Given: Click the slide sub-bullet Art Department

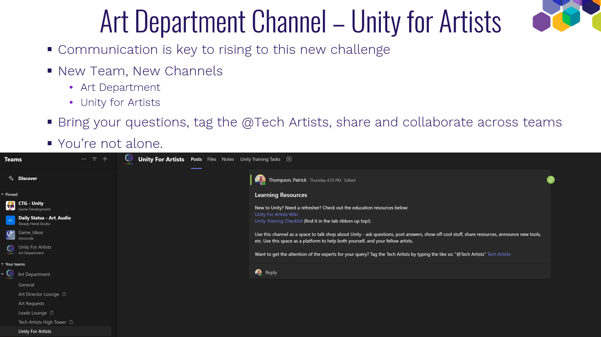Looking at the screenshot, I should 121,87.
